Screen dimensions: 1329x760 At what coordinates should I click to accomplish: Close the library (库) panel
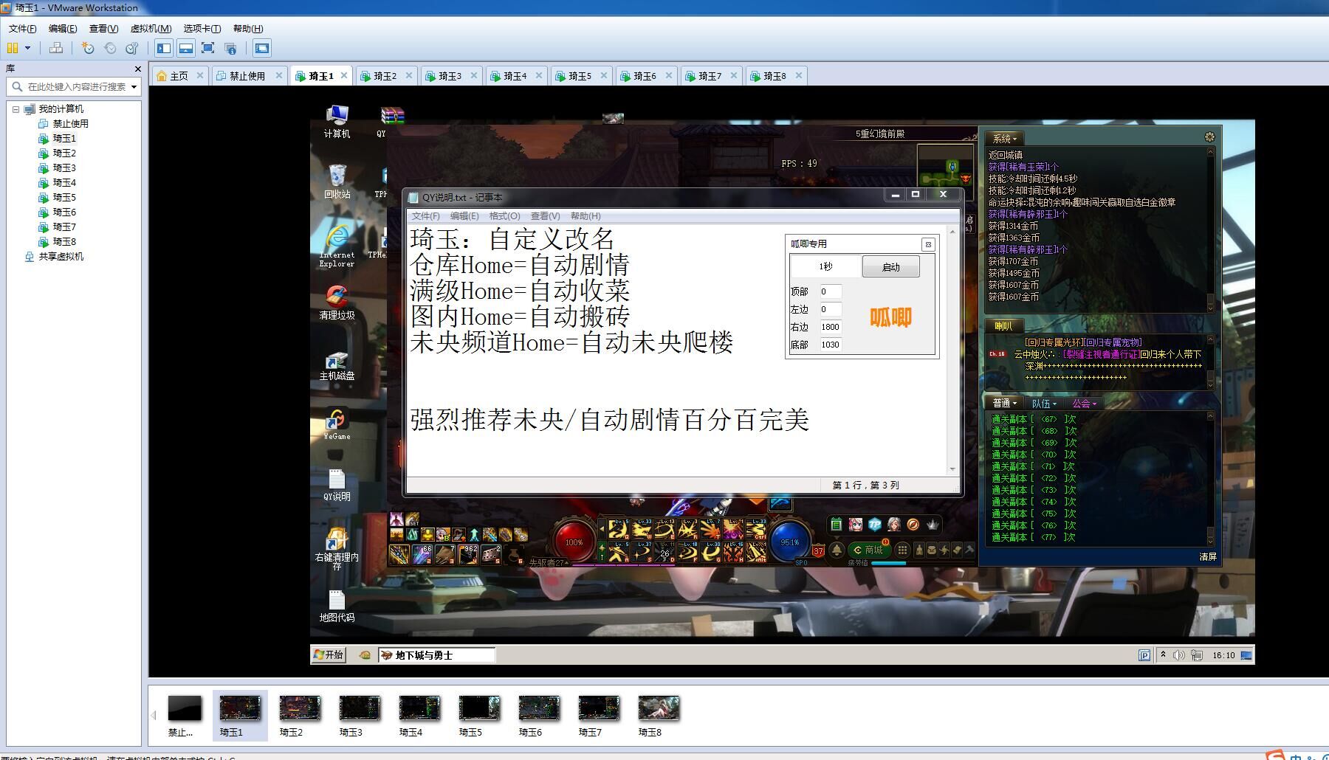point(137,69)
